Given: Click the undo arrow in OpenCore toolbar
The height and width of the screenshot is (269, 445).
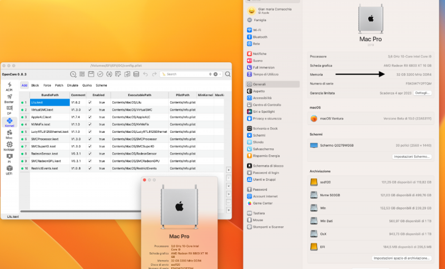Looking at the screenshot, I should [145, 74].
